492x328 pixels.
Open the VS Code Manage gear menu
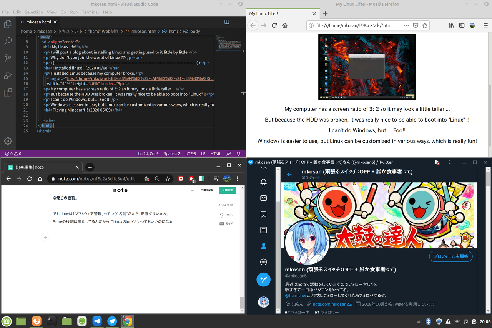[8, 141]
